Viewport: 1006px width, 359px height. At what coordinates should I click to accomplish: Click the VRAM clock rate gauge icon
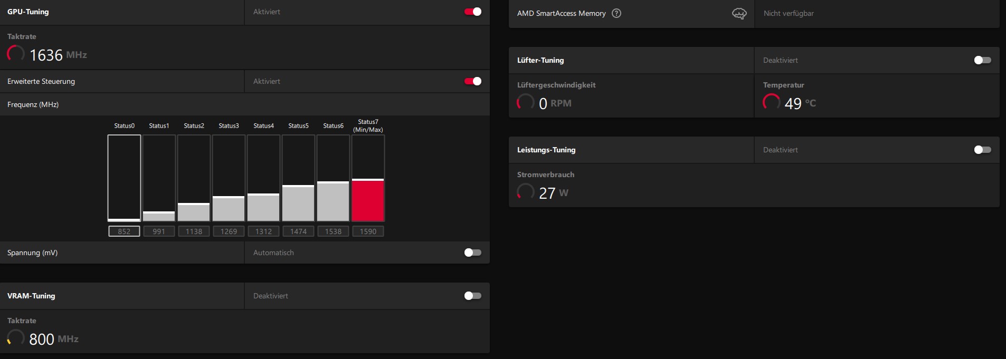click(x=15, y=338)
